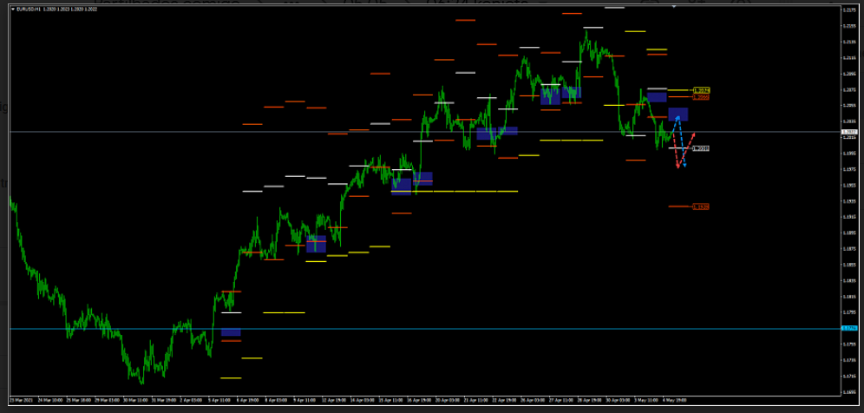
Task: Click the cyan price label on the price axis
Action: pyautogui.click(x=849, y=329)
